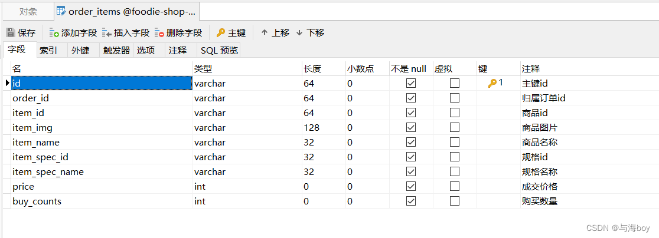Click the Move Up (上移) arrow
Screen dimensions: 659x238
point(265,32)
